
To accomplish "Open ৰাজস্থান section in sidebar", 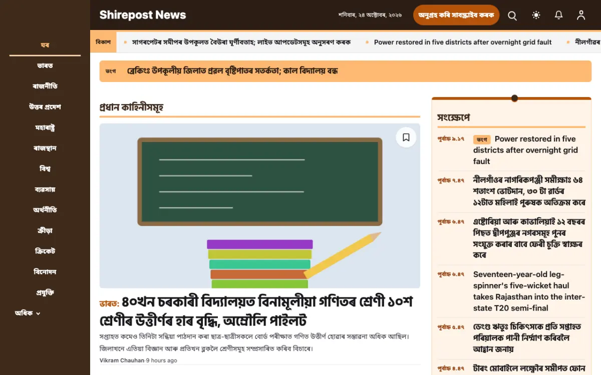I will (x=45, y=148).
